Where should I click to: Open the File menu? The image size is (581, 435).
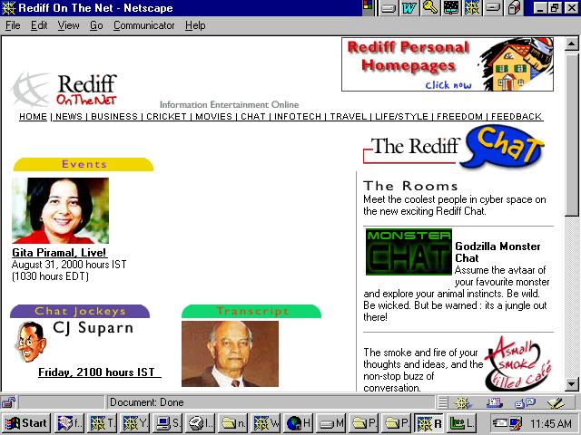pos(13,25)
